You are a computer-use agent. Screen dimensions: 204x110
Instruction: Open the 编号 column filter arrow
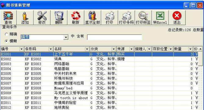coord(21,49)
